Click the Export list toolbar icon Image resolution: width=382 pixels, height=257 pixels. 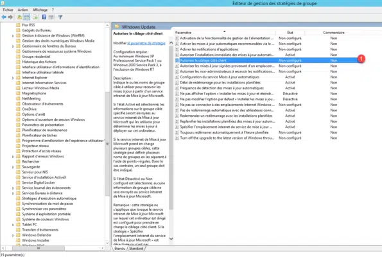pos(35,17)
